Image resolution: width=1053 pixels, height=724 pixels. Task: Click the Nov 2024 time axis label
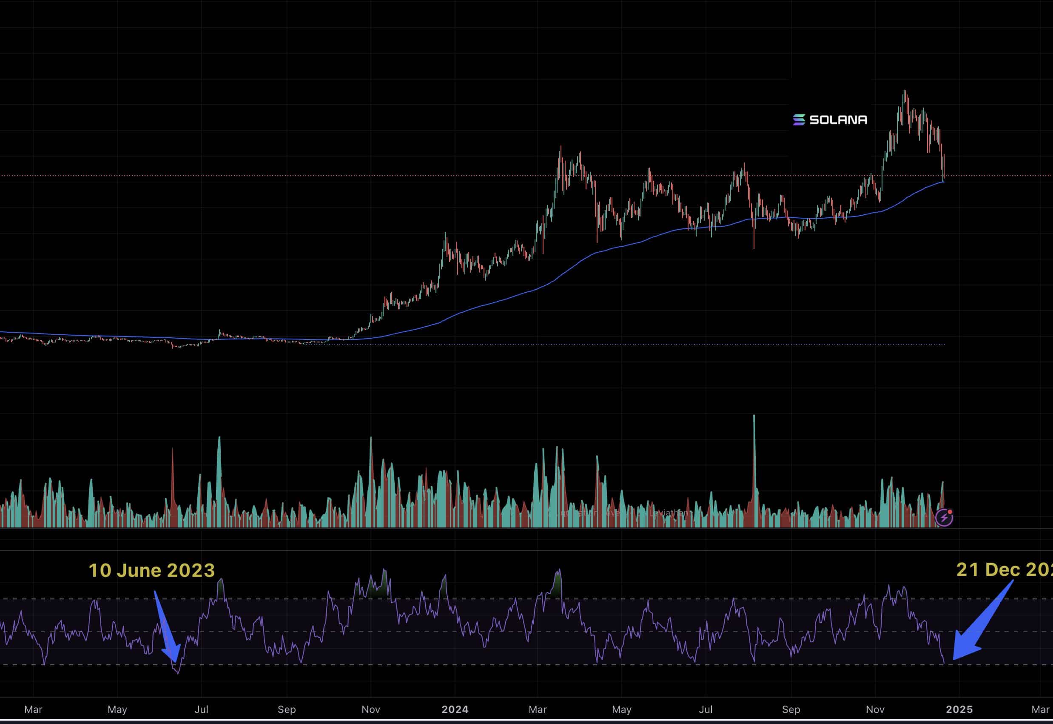click(875, 709)
